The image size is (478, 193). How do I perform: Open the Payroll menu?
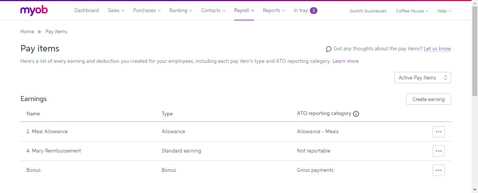click(244, 11)
